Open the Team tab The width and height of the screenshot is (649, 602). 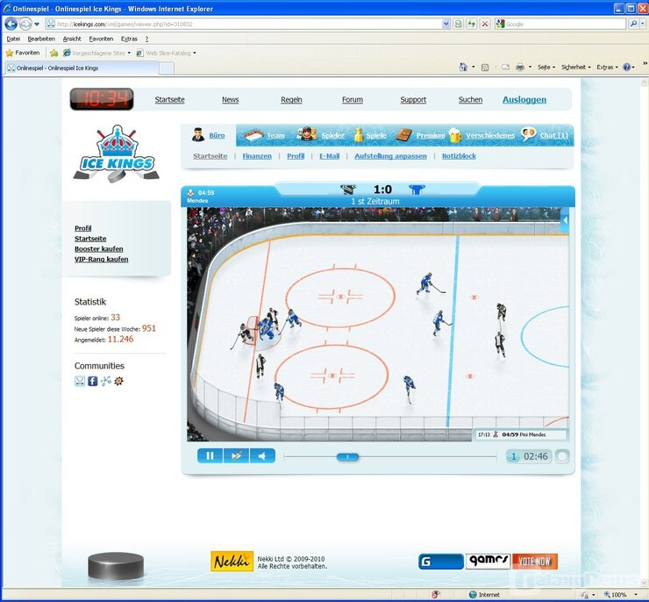click(x=275, y=135)
